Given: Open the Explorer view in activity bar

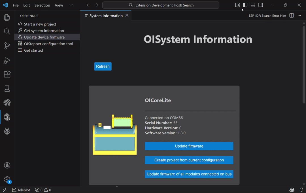Looking at the screenshot, I should pyautogui.click(x=7, y=17).
